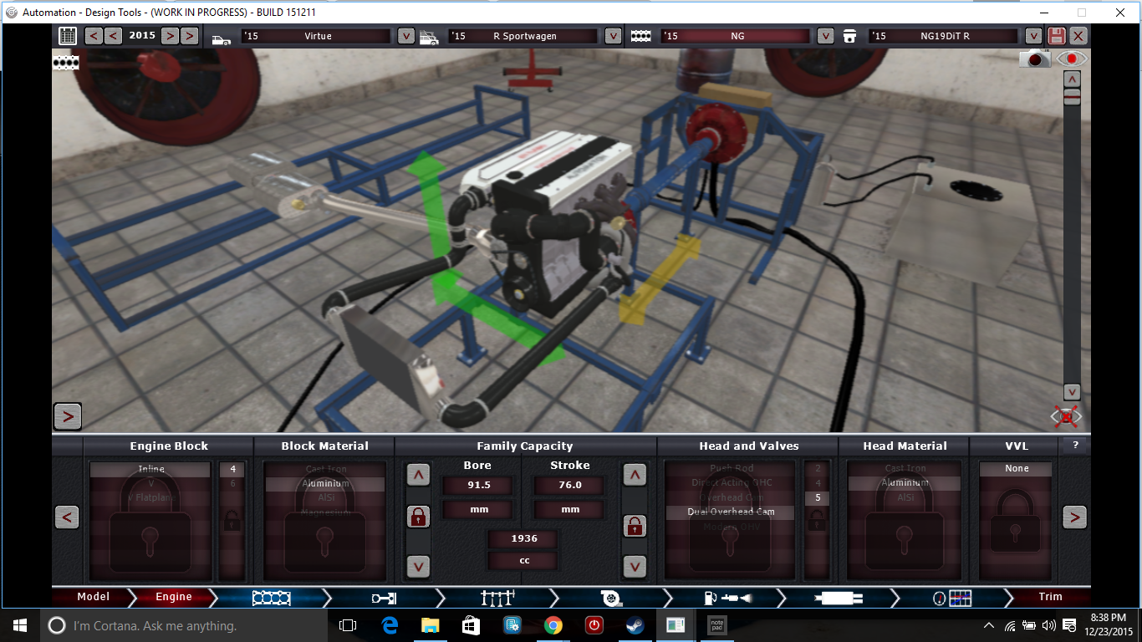
Task: Click the car trim icon beside R Sportwagen
Action: click(x=428, y=38)
